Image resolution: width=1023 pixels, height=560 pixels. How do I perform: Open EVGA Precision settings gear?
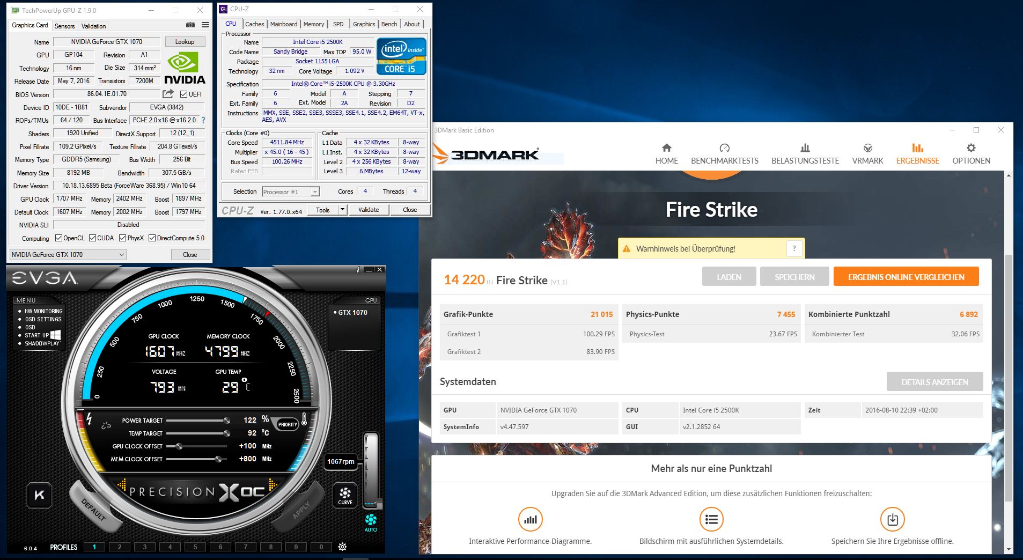(342, 547)
